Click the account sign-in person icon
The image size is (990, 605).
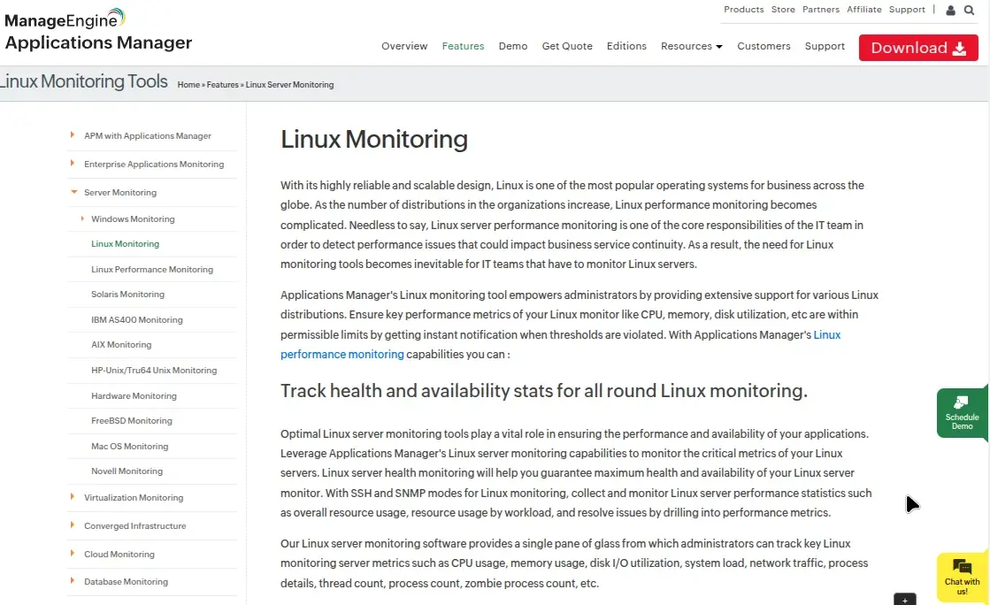click(948, 10)
